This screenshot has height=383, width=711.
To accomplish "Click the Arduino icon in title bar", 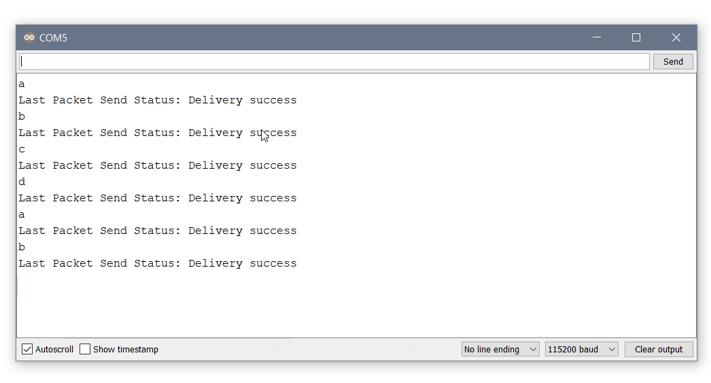I will [x=29, y=37].
